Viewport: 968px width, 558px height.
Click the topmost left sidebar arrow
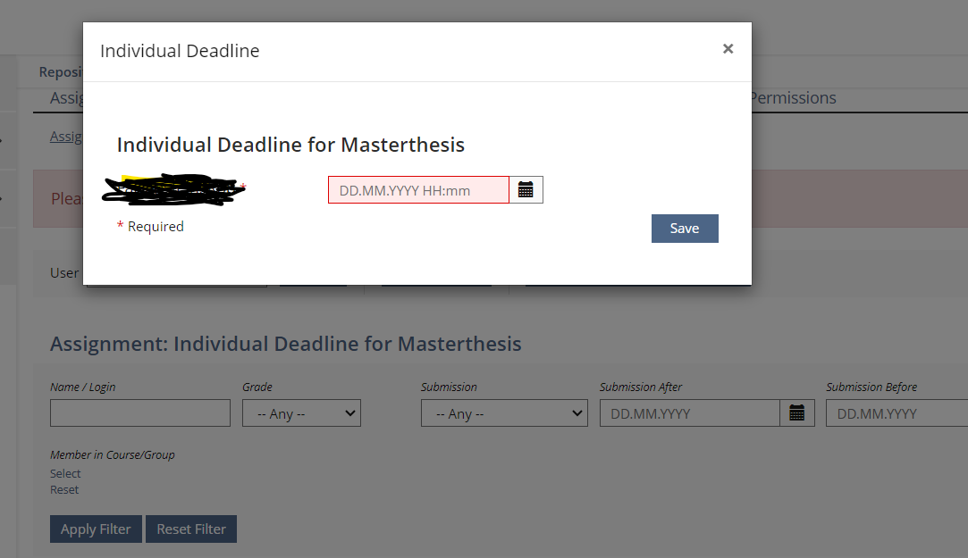(3, 140)
